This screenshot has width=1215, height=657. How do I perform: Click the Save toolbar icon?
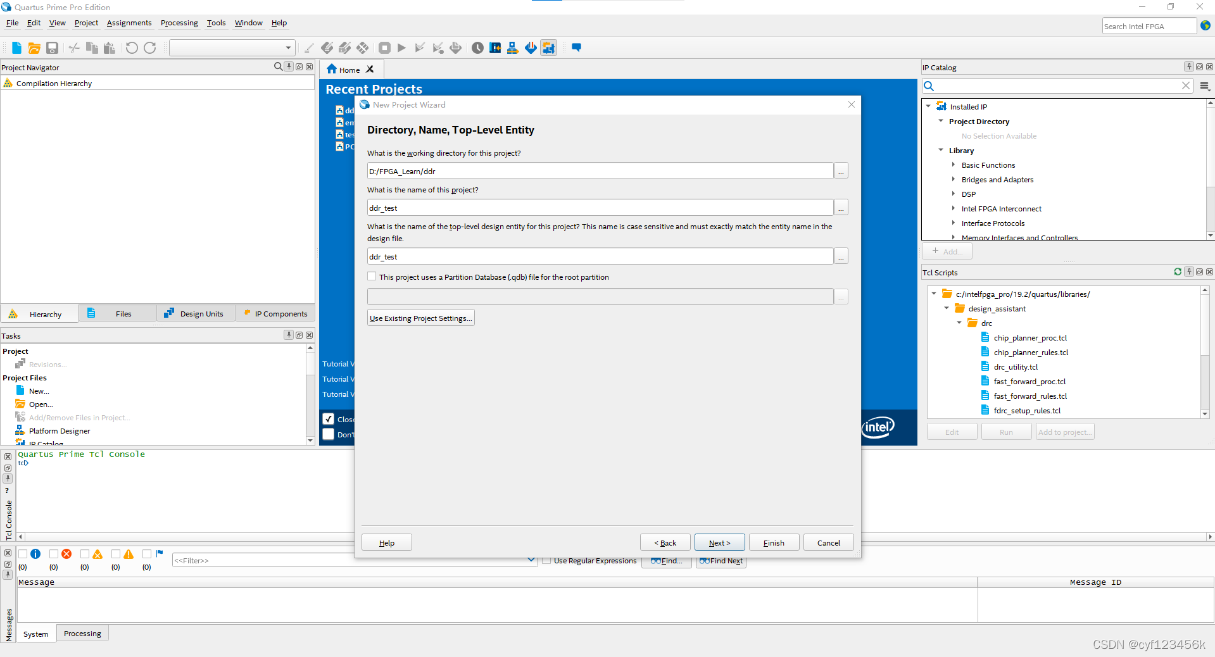pos(53,47)
